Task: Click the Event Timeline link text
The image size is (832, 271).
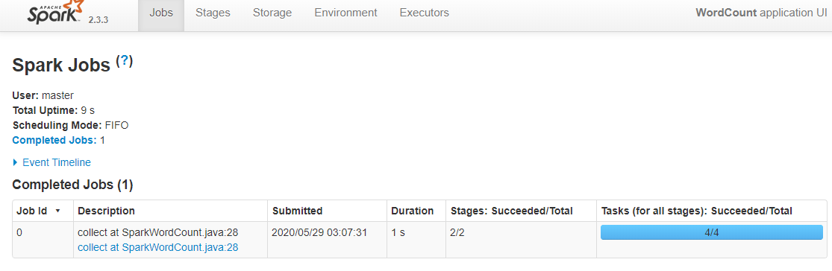Action: pos(57,162)
